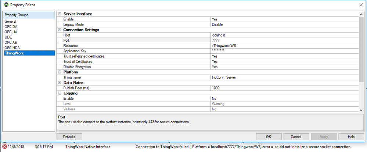Collapse the Platform section
367x152 pixels.
(x=60, y=72)
